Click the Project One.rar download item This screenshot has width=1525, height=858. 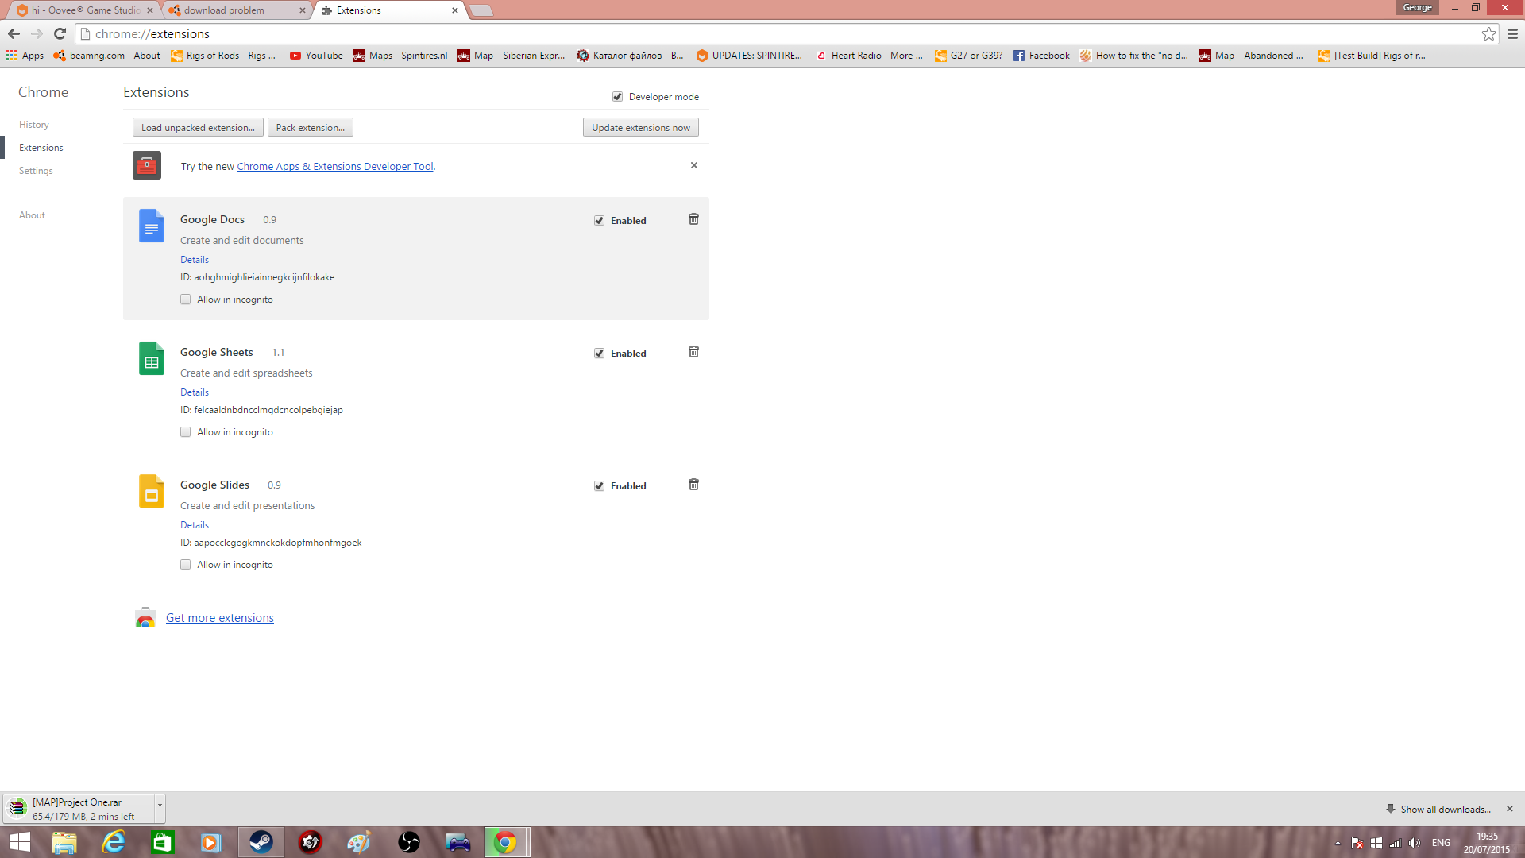(78, 809)
